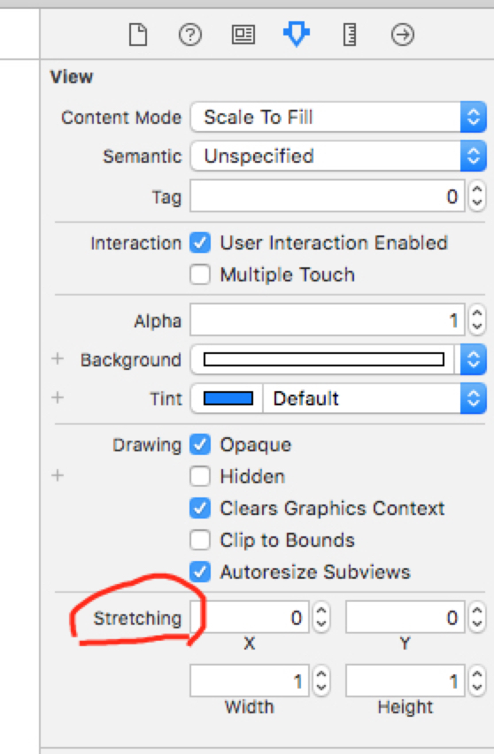The image size is (494, 754).
Task: Increment the Tag stepper
Action: [x=477, y=189]
